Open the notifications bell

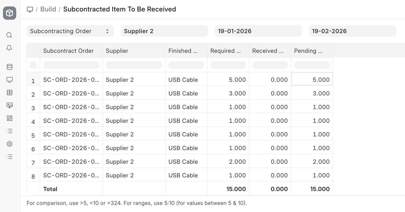pyautogui.click(x=9, y=48)
